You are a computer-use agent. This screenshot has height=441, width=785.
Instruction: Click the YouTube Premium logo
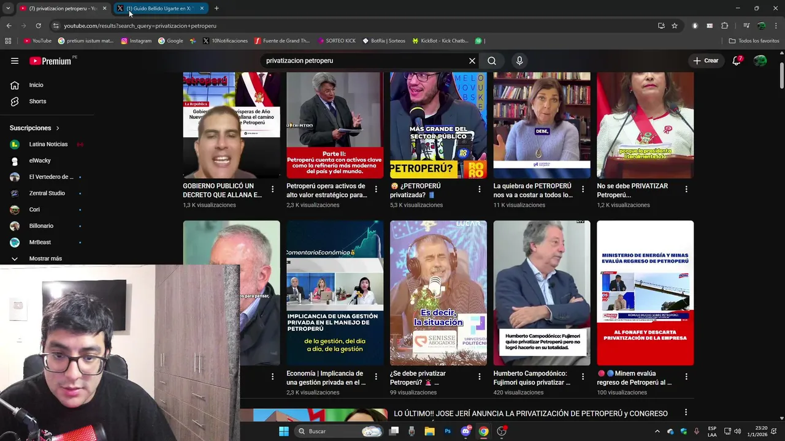(50, 61)
